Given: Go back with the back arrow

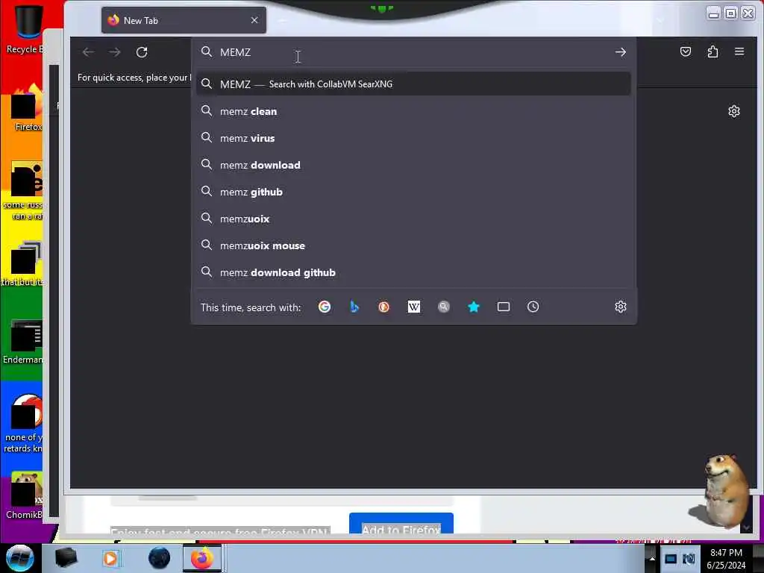Looking at the screenshot, I should 88,52.
